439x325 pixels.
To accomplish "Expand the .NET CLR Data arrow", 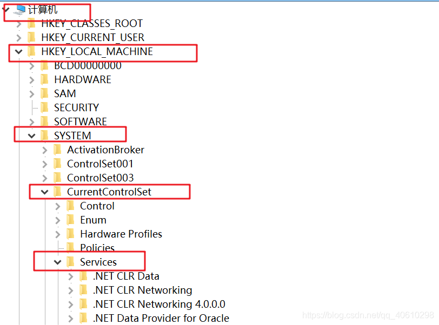I will [x=70, y=277].
